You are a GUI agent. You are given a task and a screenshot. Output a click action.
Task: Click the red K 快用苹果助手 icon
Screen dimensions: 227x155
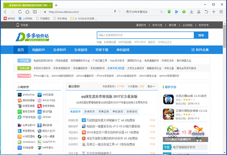[x=39, y=106]
